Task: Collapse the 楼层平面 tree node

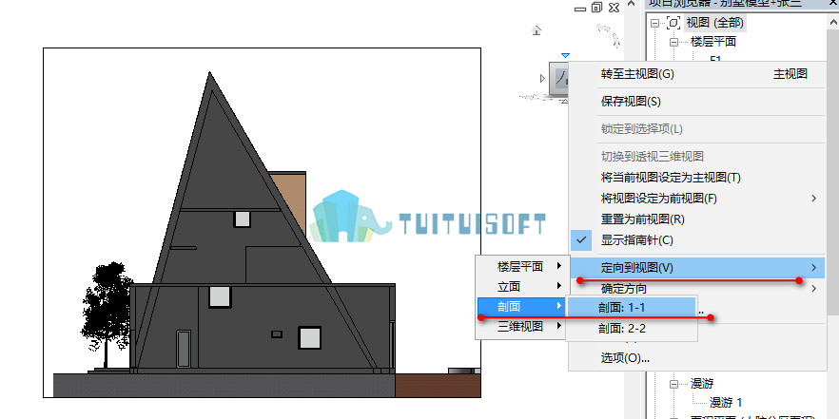Action: point(673,42)
